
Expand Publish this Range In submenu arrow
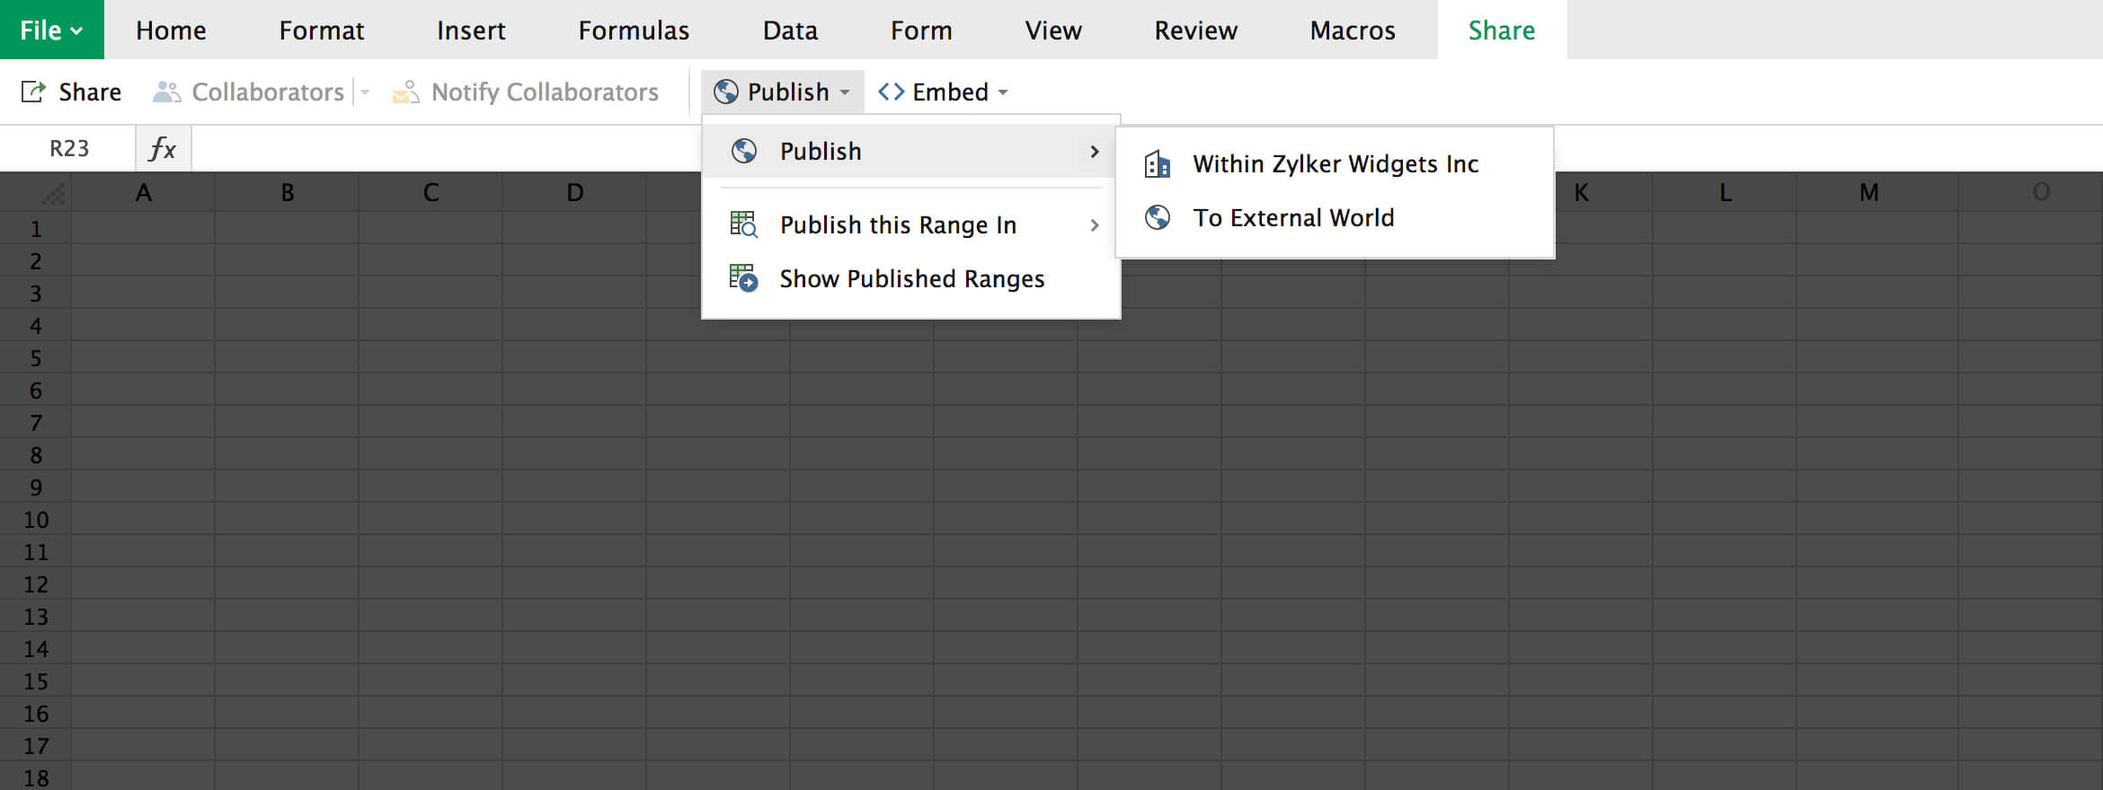pyautogui.click(x=1094, y=225)
